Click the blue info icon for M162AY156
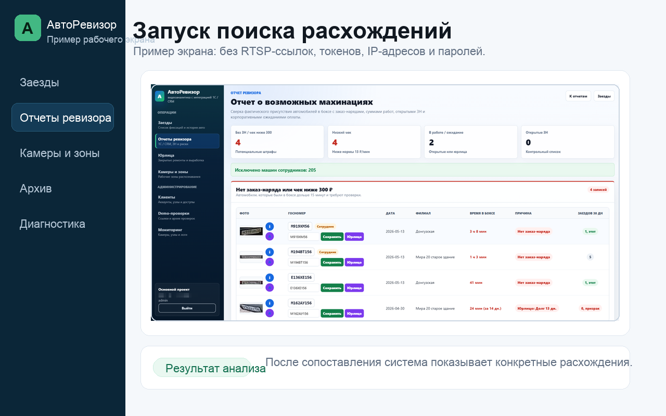The width and height of the screenshot is (666, 416). pyautogui.click(x=270, y=303)
